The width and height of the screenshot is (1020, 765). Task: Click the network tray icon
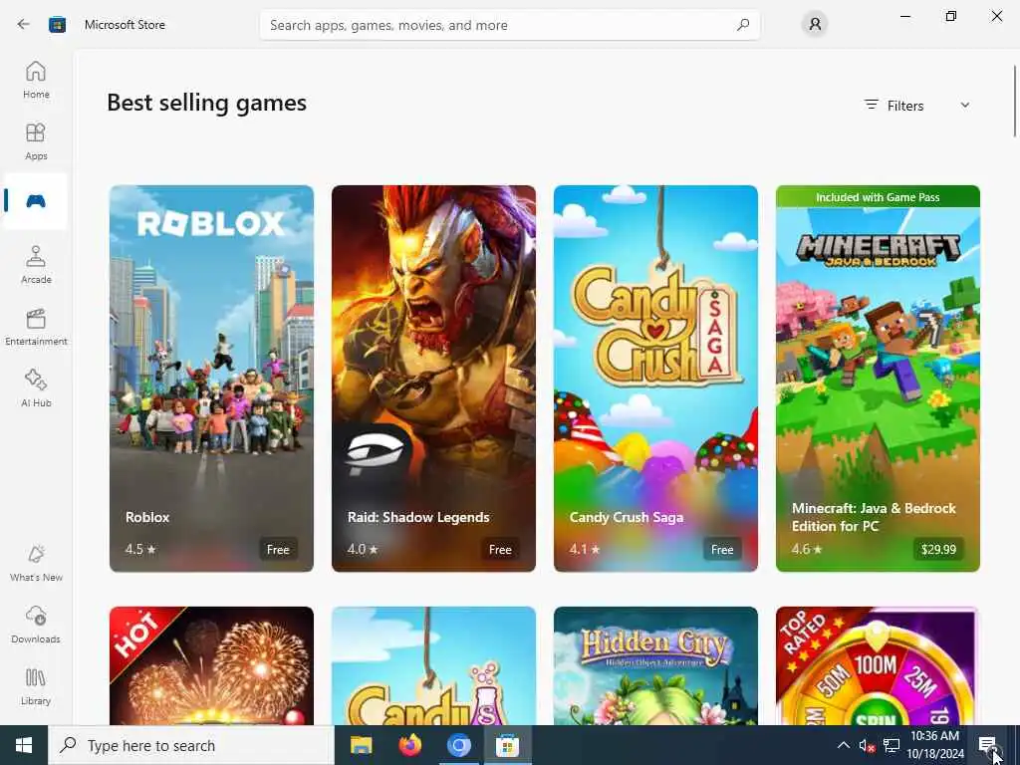tap(892, 745)
